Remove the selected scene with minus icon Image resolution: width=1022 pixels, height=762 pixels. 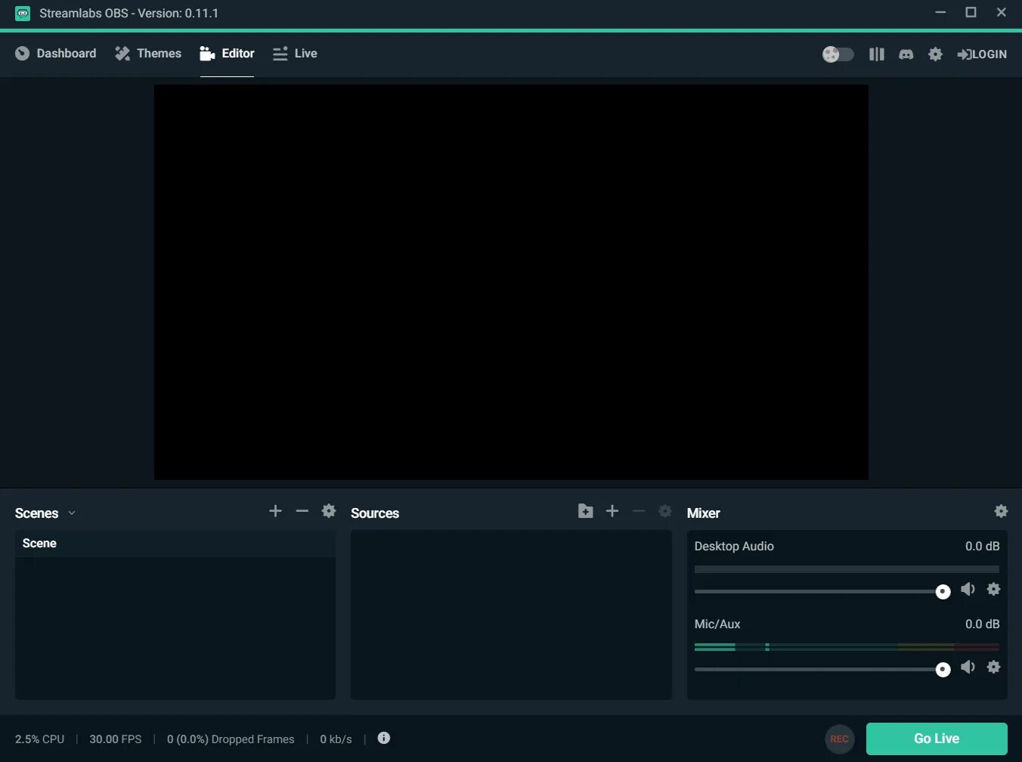pyautogui.click(x=302, y=511)
